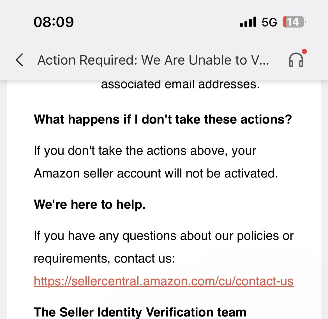328x319 pixels.
Task: Tap the 5G network indicator
Action: click(x=269, y=22)
